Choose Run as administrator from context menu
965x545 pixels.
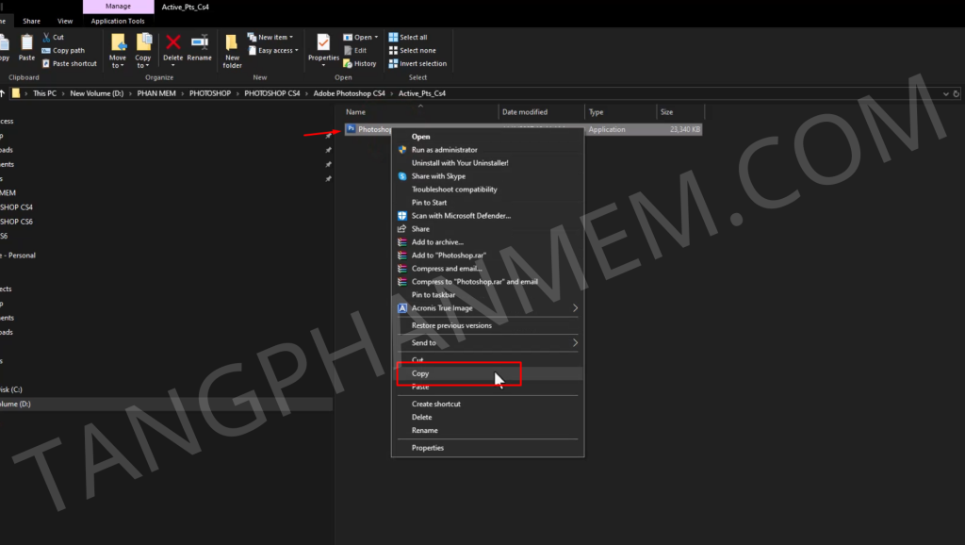(x=444, y=150)
